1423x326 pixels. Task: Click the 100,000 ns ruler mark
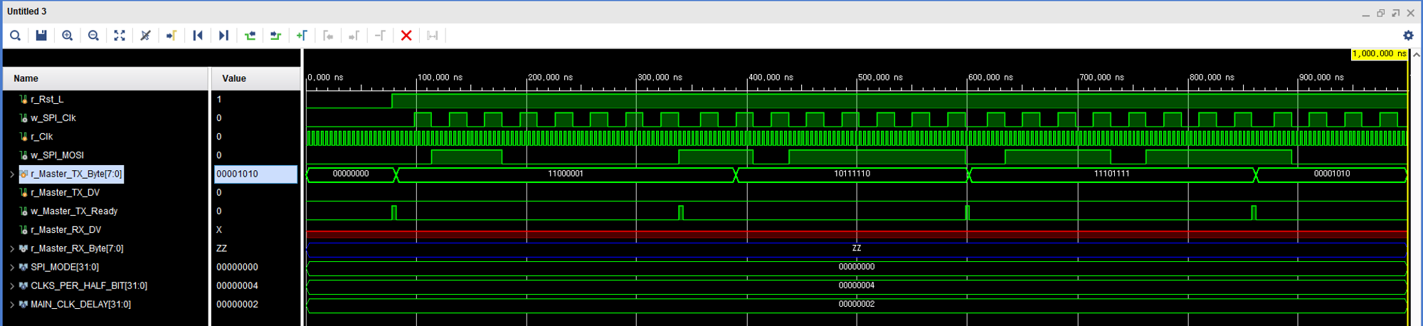(x=440, y=78)
